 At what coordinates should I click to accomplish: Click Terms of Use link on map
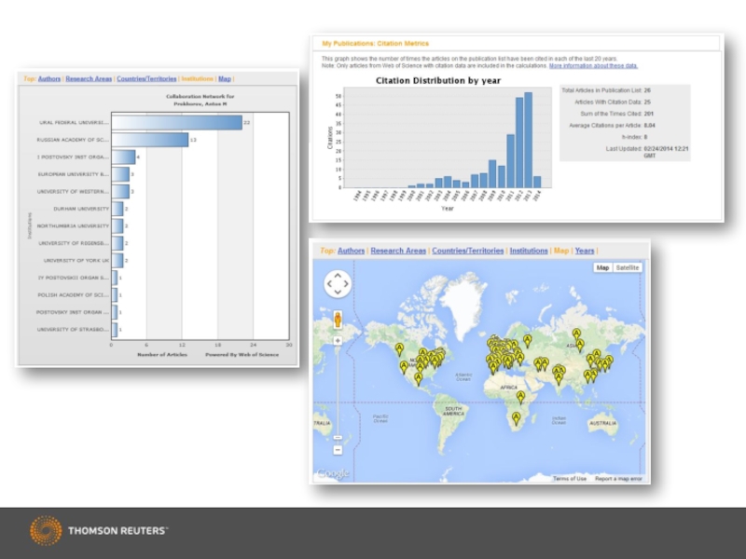tap(569, 478)
